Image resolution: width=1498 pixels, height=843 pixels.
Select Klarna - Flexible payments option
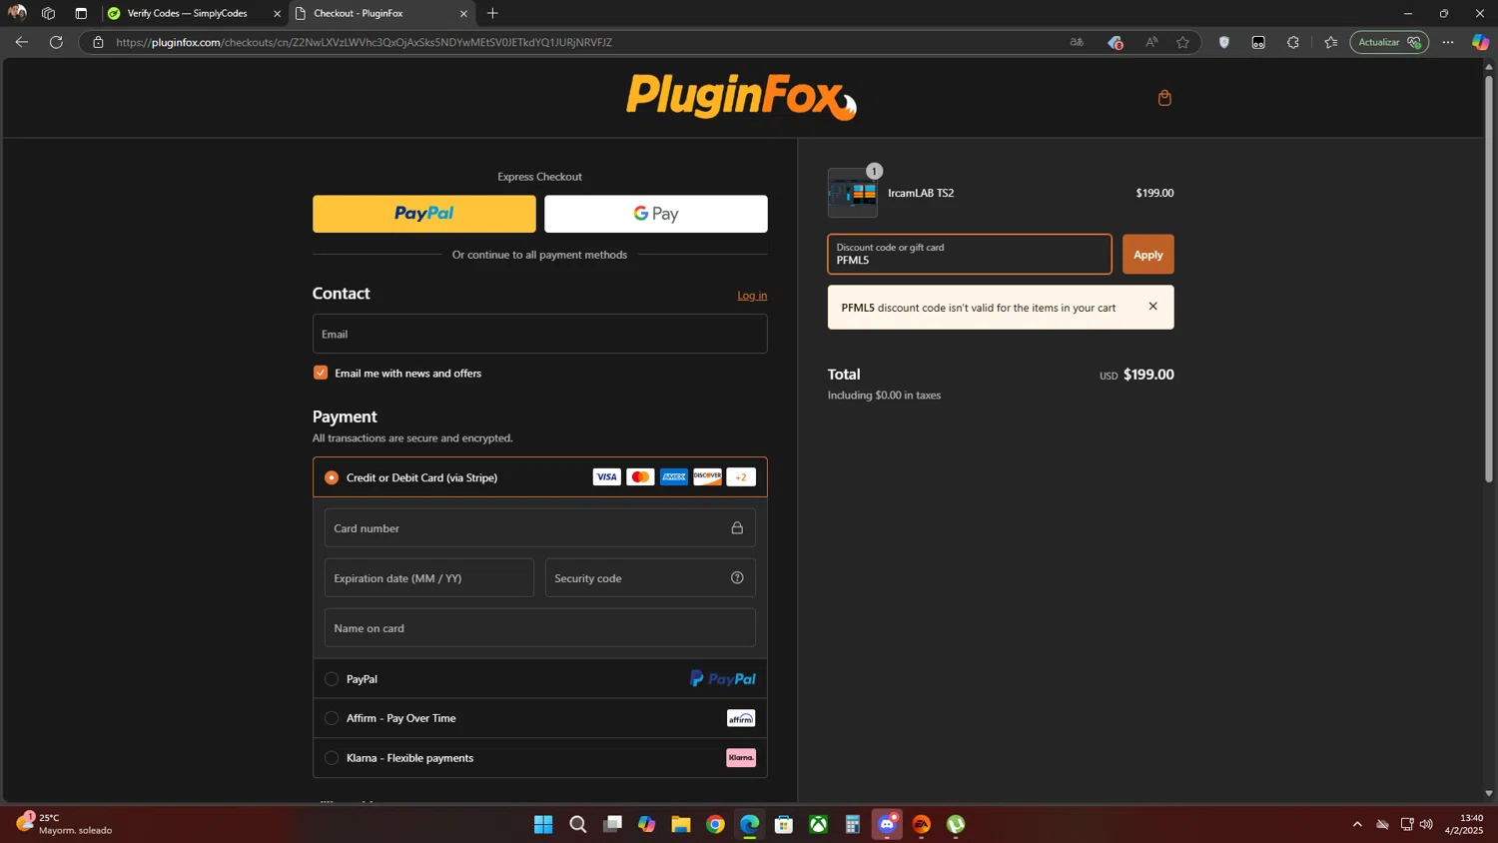(x=332, y=758)
